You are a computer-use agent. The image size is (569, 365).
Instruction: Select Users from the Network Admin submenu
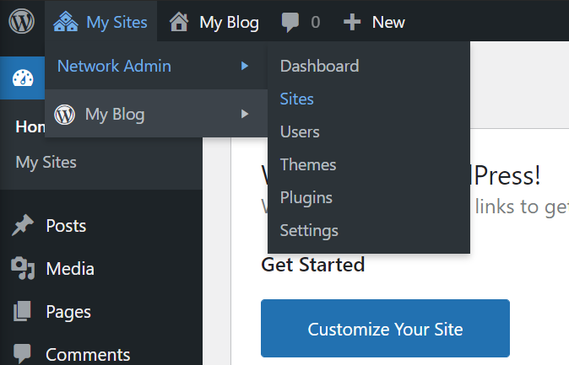tap(300, 132)
